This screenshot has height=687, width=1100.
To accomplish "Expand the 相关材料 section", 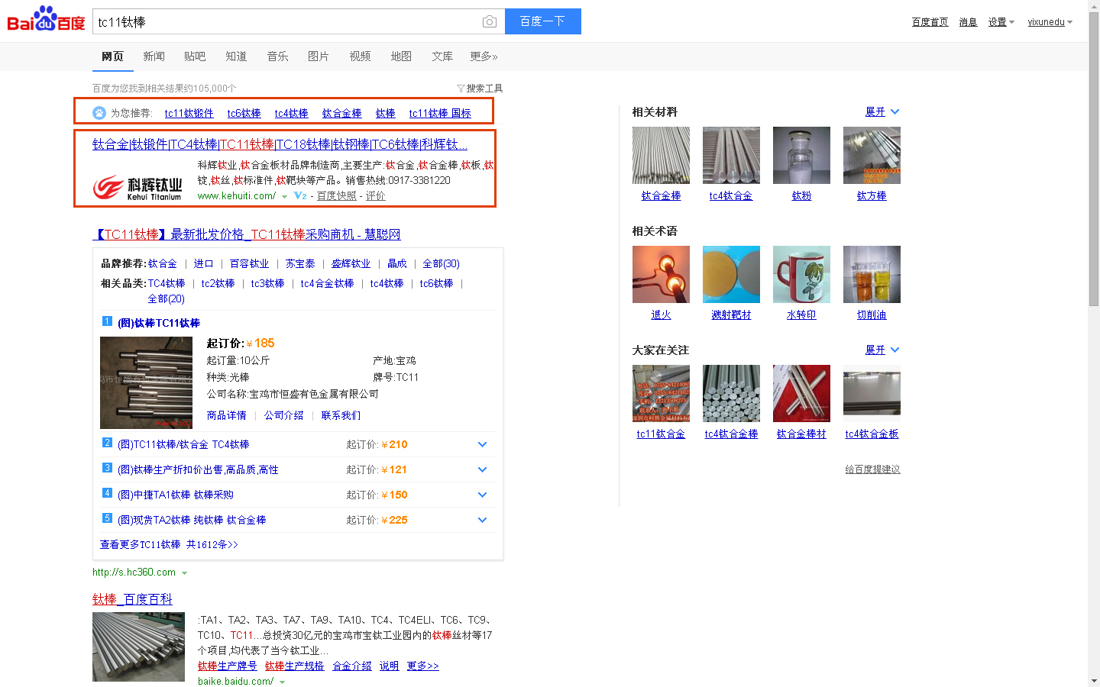I will 882,112.
